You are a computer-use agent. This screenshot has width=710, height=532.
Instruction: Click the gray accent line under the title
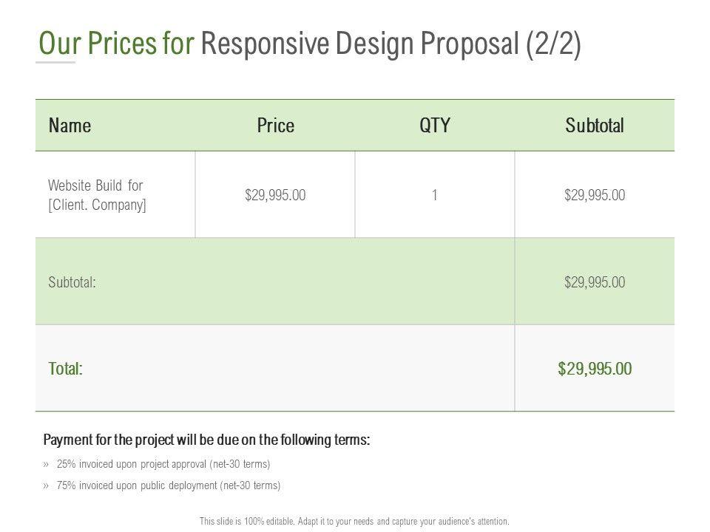click(x=55, y=63)
